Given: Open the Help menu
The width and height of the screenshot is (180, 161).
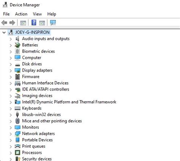Looking at the screenshot, I should [x=52, y=14].
